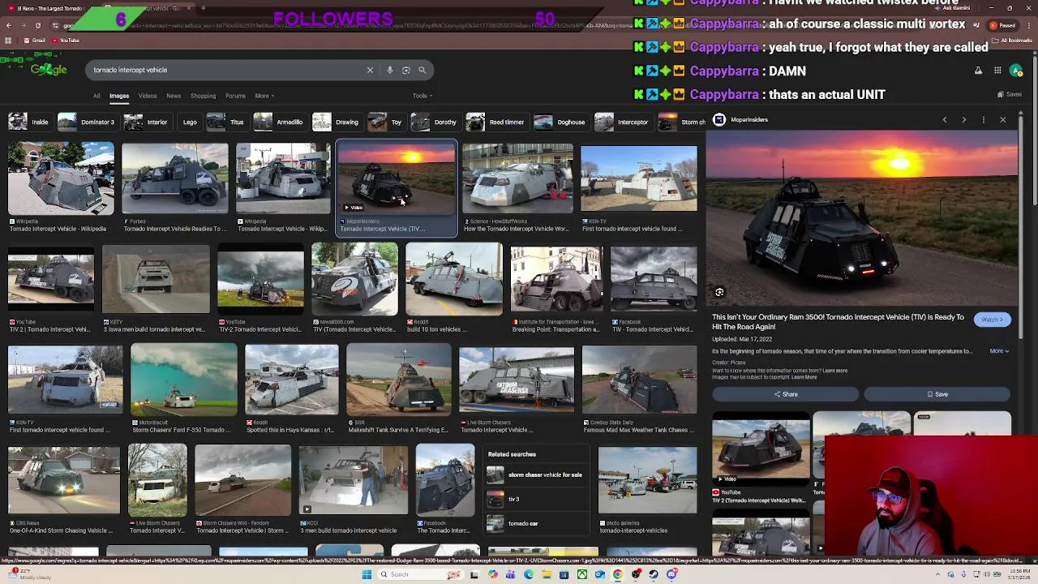Screen dimensions: 1038x584
Task: Open File Explorer from taskbar
Action: tap(547, 574)
